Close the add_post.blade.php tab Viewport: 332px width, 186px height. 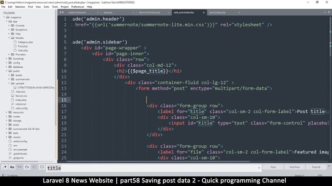[204, 12]
